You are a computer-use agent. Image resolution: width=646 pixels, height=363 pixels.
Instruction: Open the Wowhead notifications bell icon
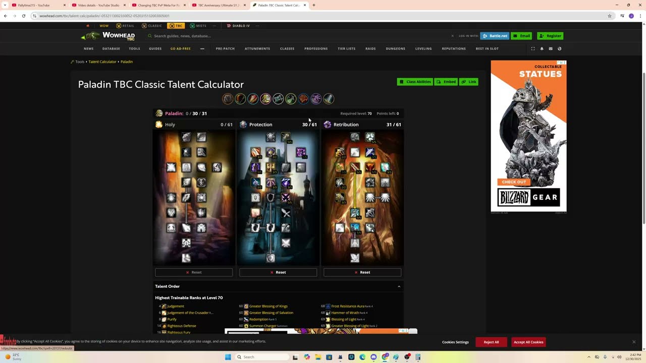[x=542, y=49]
